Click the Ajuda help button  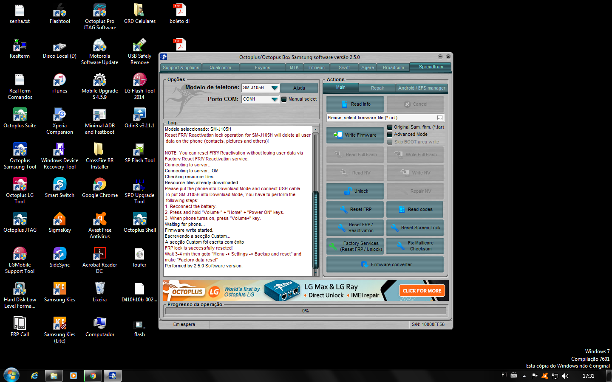[299, 88]
